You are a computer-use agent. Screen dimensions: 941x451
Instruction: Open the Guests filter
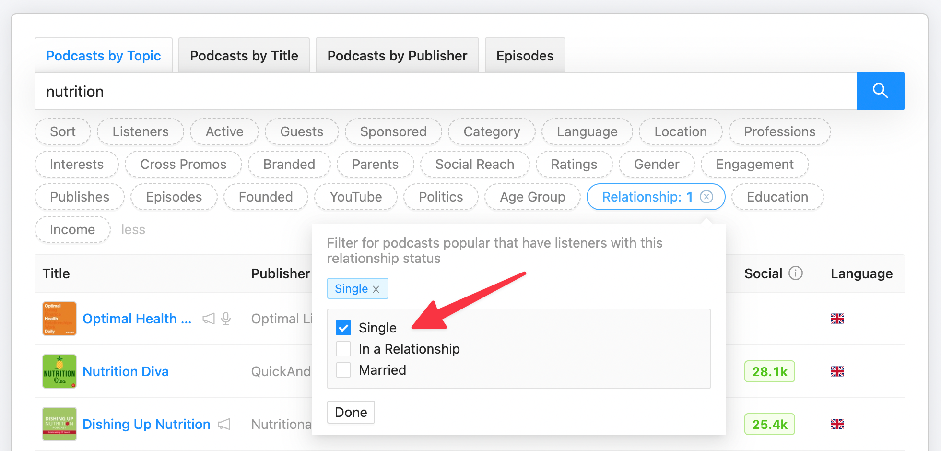coord(302,131)
